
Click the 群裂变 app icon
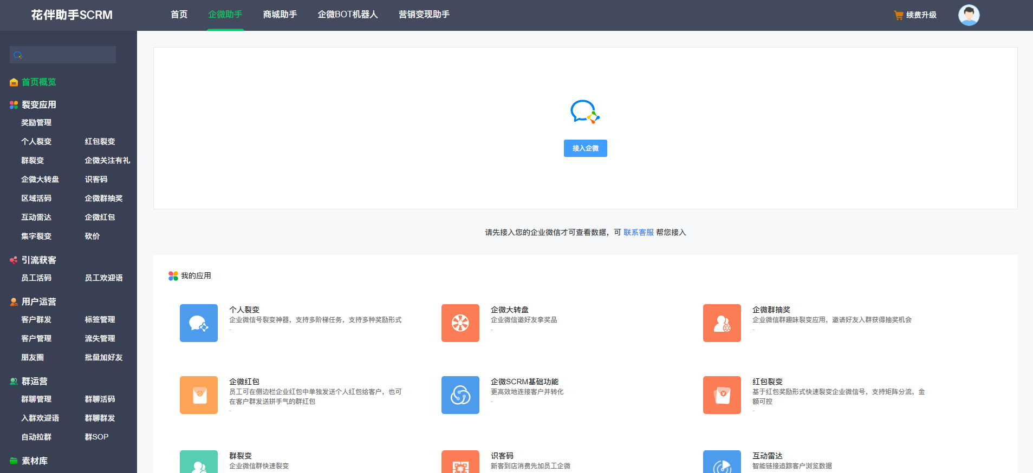[x=199, y=462]
